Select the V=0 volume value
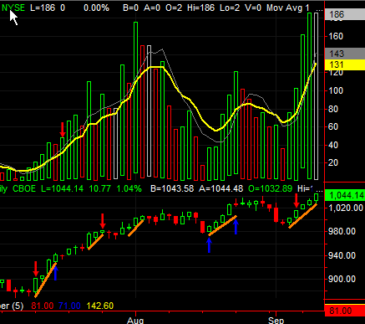The height and width of the screenshot is (324, 365). click(253, 8)
